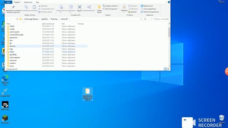228x128 pixels.
Task: Open the Переместить в (Move to) menu
Action: click(61, 9)
